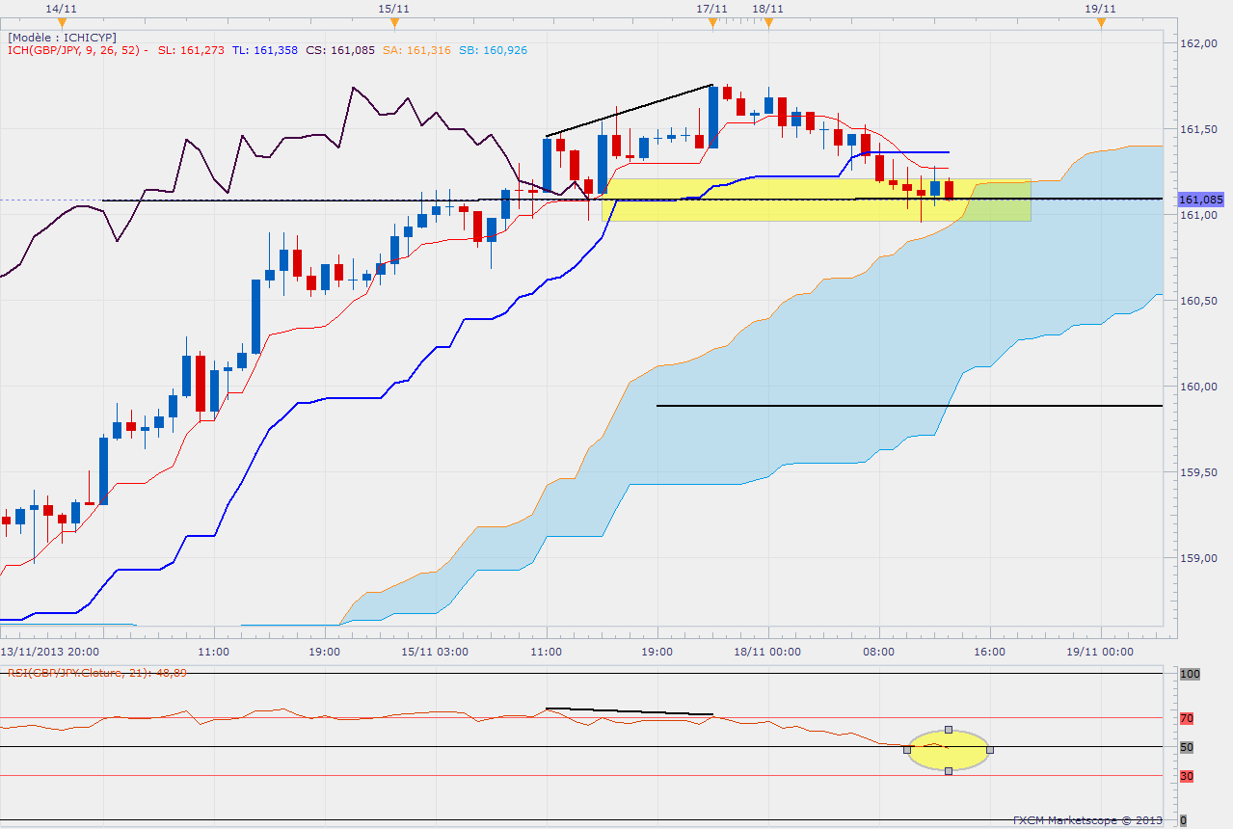1233x829 pixels.
Task: Click the 159,50 price axis label
Action: pyautogui.click(x=1198, y=472)
